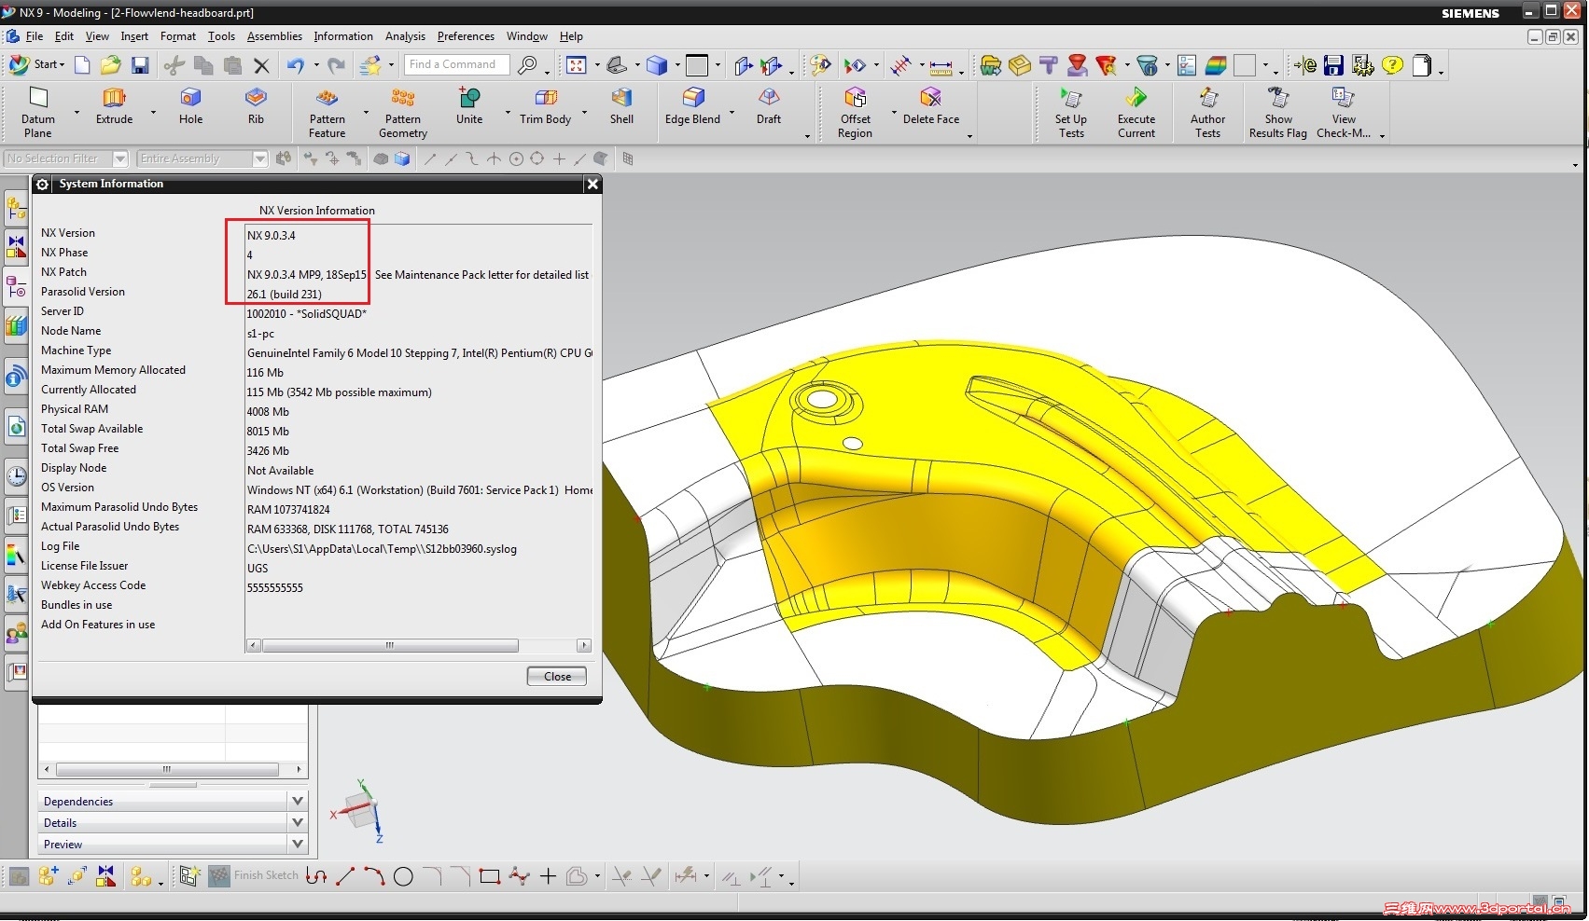Save the part with the toolbar floppy icon
This screenshot has height=921, width=1589.
click(140, 65)
